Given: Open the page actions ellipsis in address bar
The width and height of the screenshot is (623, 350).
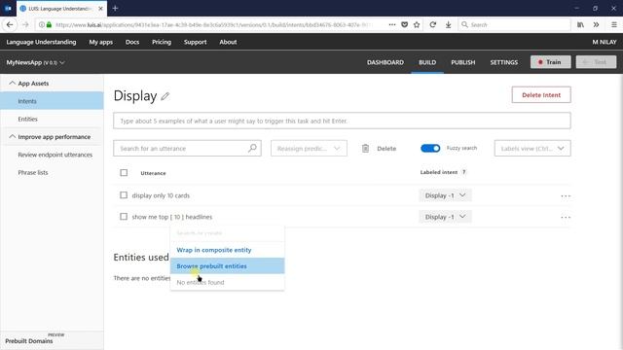Looking at the screenshot, I should coord(392,24).
